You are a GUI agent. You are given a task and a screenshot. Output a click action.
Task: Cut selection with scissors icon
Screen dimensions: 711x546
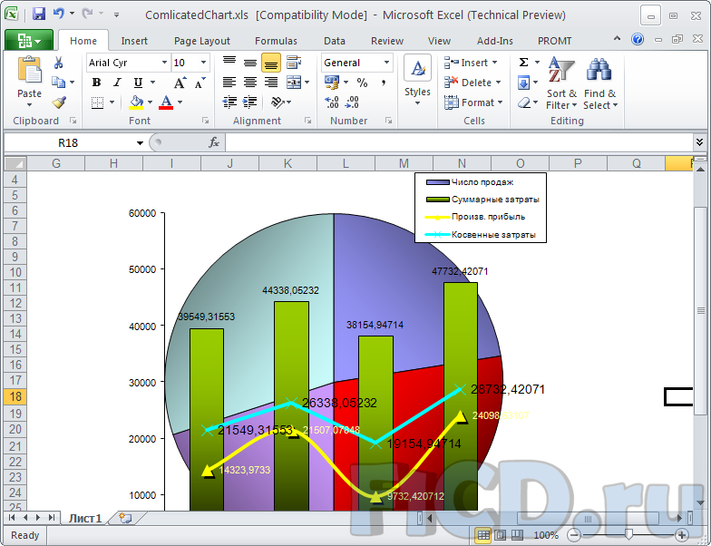click(58, 63)
